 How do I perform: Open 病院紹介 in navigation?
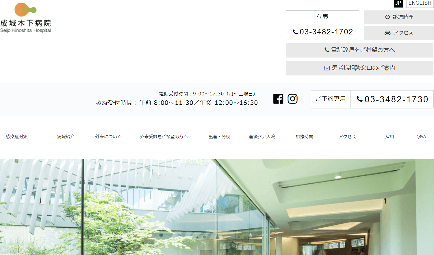pyautogui.click(x=66, y=136)
